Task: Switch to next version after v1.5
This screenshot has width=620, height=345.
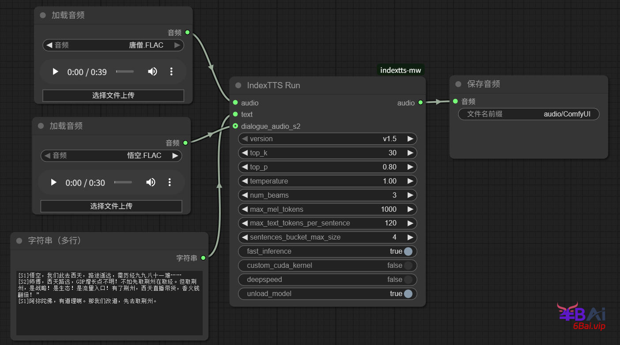Action: pos(410,139)
